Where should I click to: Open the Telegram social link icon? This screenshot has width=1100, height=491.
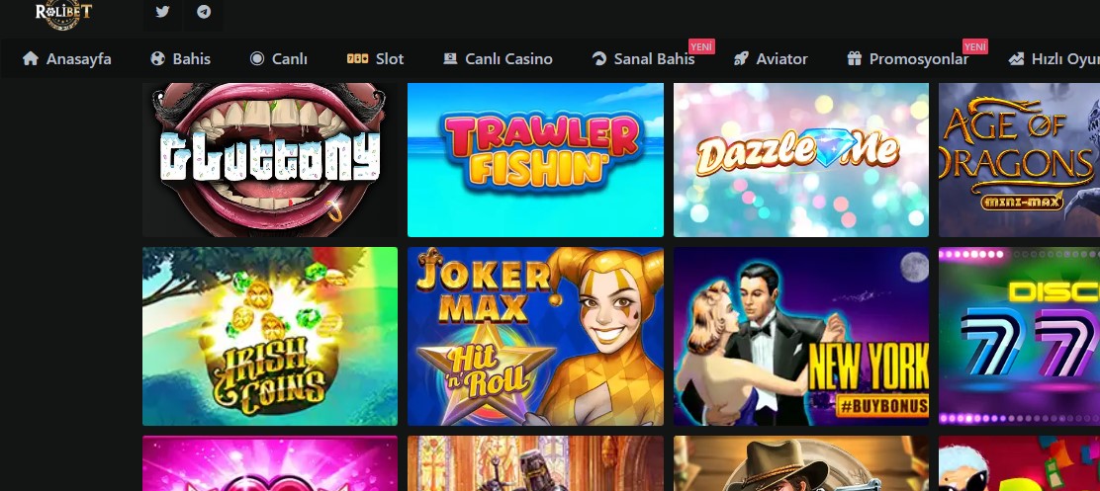click(204, 12)
